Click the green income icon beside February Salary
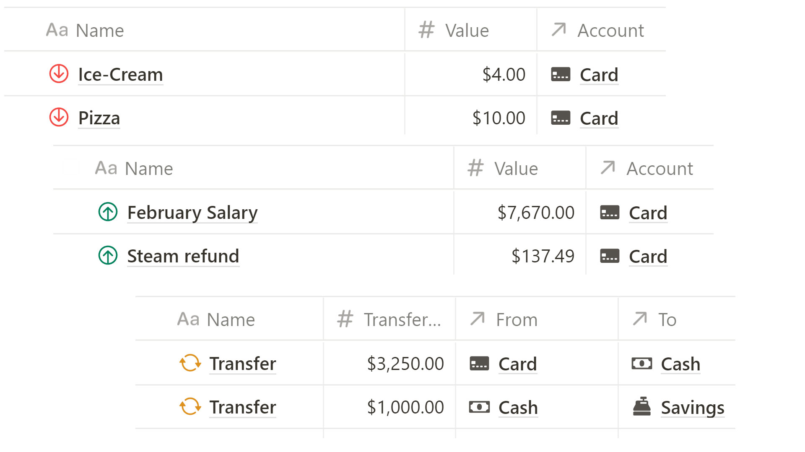The height and width of the screenshot is (452, 805). click(108, 212)
